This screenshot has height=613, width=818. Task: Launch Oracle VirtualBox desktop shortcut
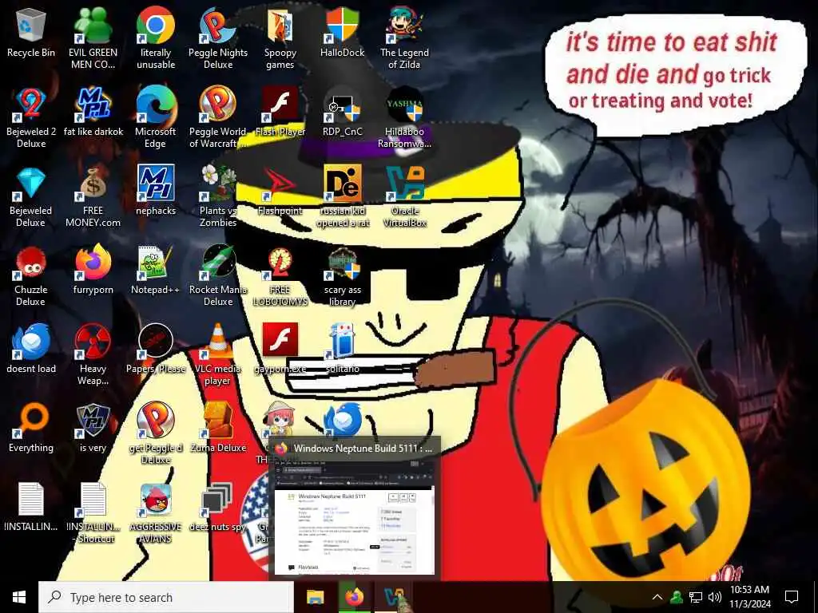pos(404,184)
